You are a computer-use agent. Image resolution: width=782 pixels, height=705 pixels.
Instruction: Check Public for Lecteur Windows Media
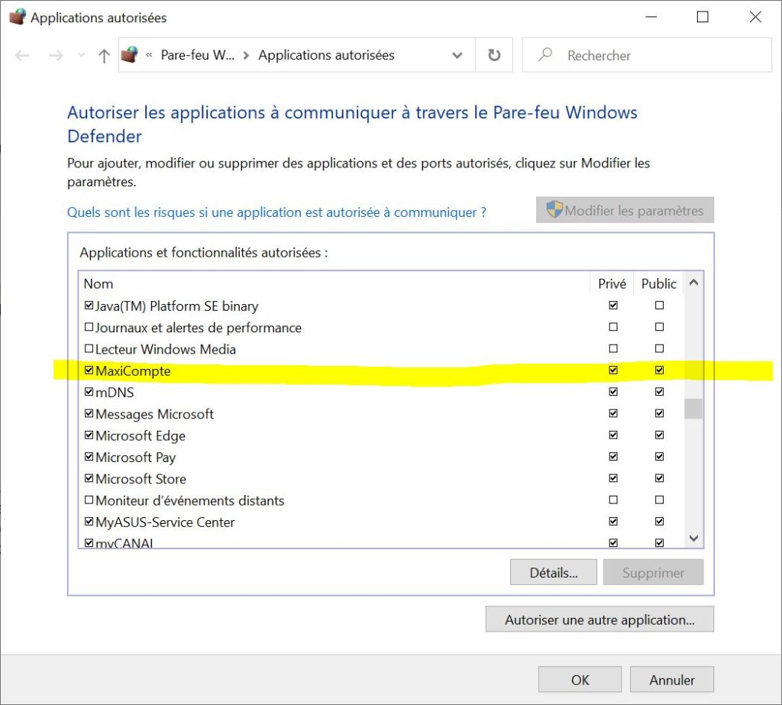coord(659,349)
